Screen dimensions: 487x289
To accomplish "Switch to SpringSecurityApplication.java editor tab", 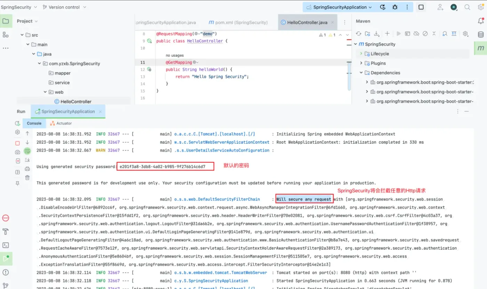I will pyautogui.click(x=166, y=22).
